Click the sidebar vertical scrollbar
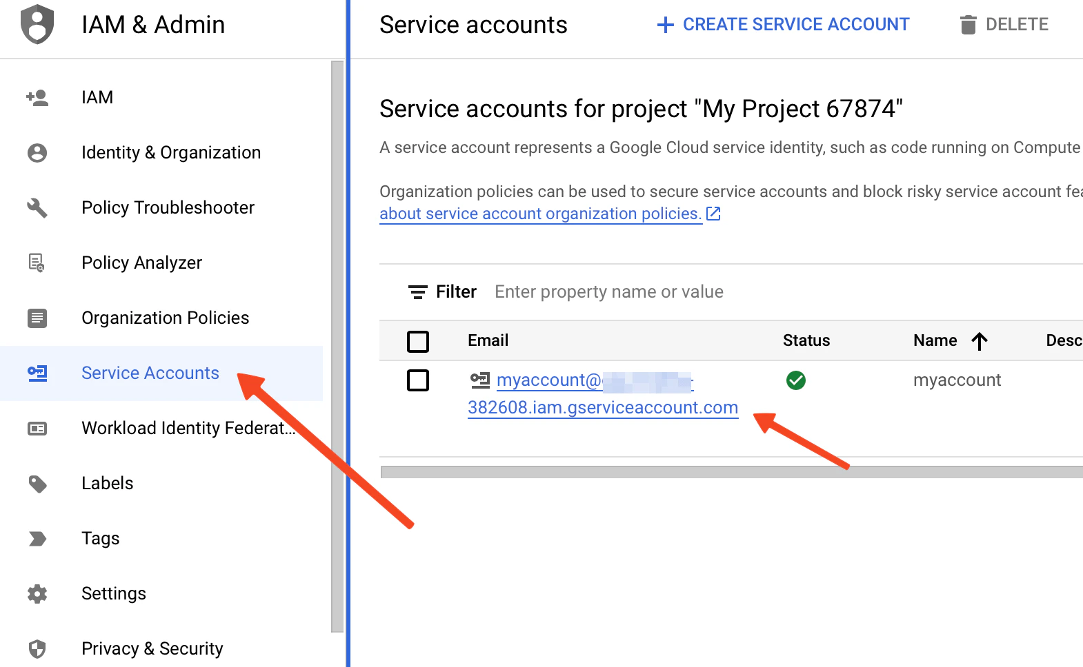The height and width of the screenshot is (667, 1083). [337, 347]
